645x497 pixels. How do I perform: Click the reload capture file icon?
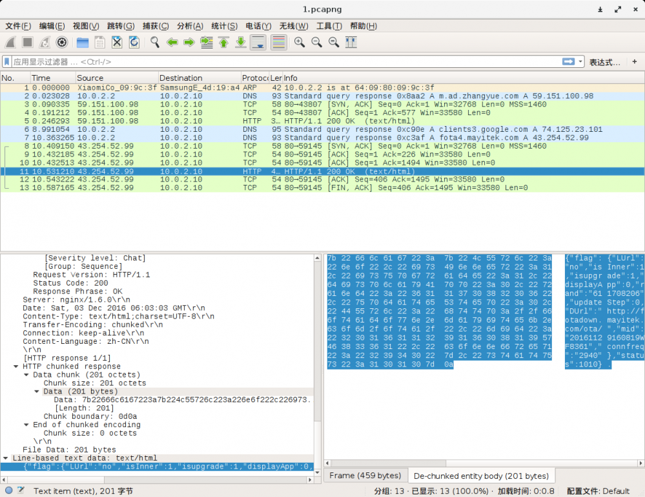(134, 43)
